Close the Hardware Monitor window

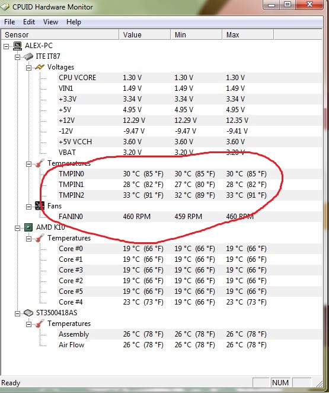(x=309, y=5)
